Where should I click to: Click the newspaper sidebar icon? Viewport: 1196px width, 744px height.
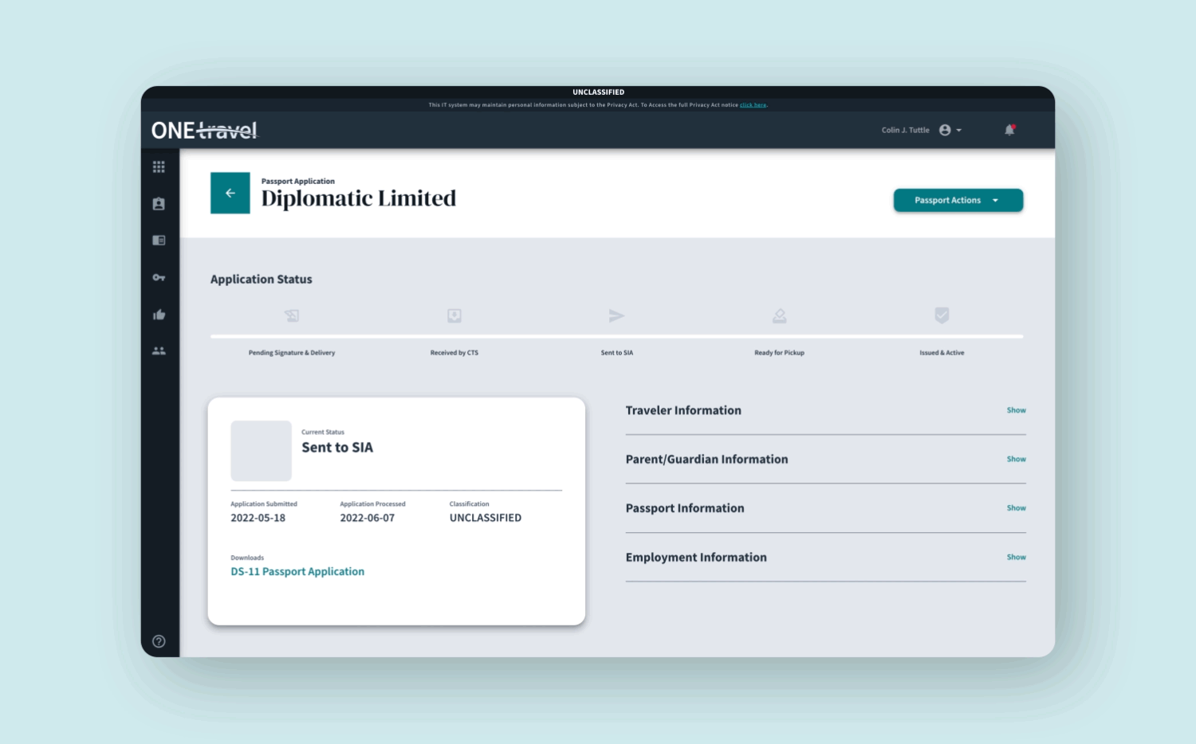[x=159, y=241]
